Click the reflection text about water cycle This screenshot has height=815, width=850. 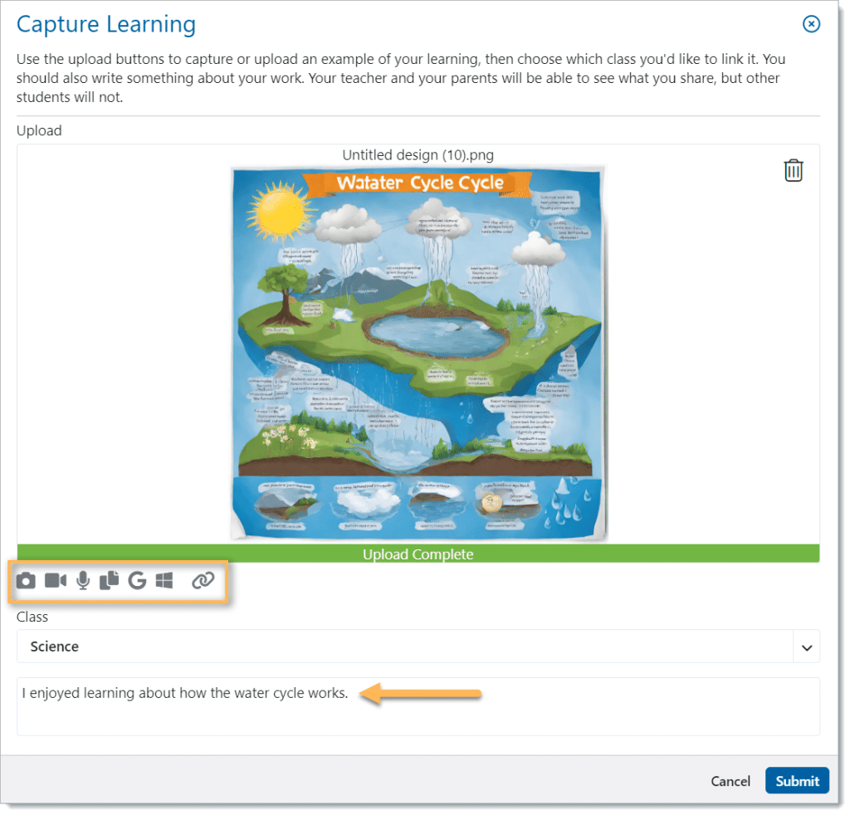pyautogui.click(x=185, y=693)
